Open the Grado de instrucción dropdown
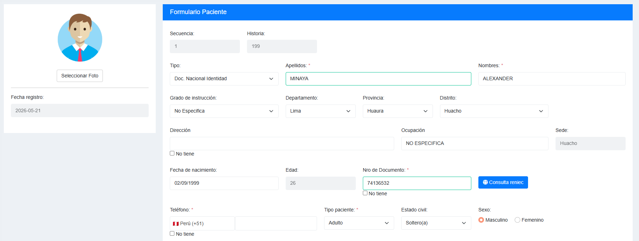 (x=224, y=111)
